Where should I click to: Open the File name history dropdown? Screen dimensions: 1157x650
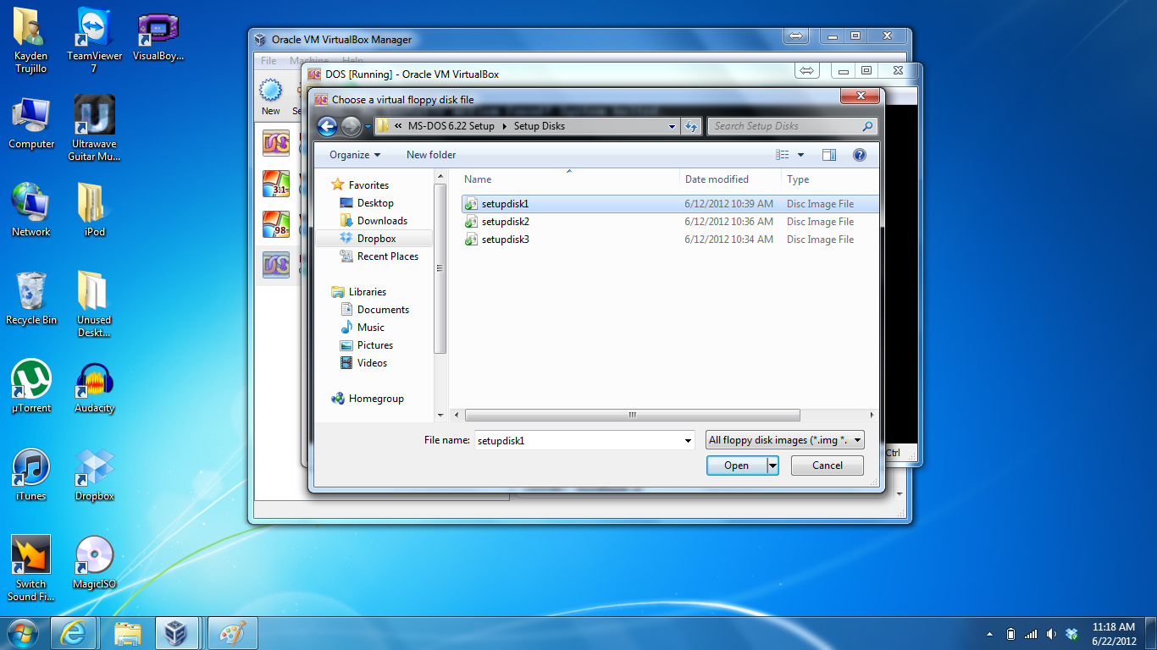689,440
